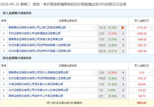The image size is (154, 107).
Task: Open 国泰君安证券深圳人民南路证券营业部 link
Action: click(38, 72)
